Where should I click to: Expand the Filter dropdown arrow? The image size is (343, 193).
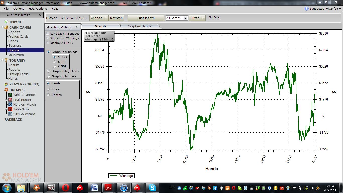point(203,18)
